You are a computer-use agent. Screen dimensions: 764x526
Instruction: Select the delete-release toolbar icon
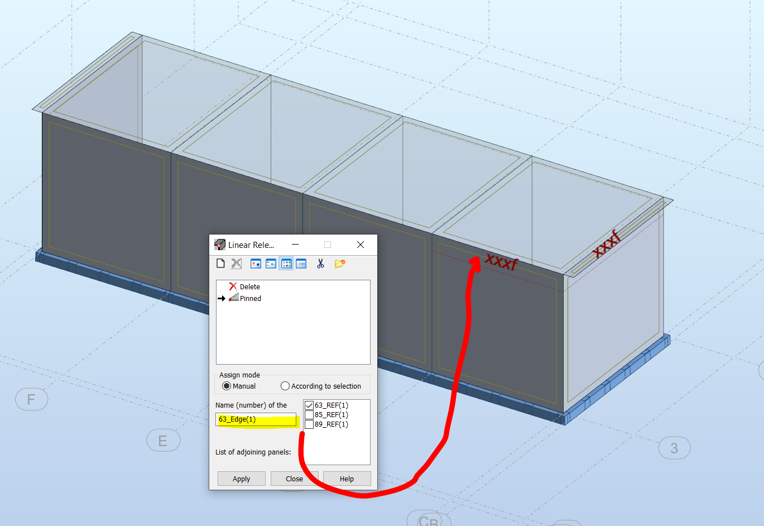point(236,263)
